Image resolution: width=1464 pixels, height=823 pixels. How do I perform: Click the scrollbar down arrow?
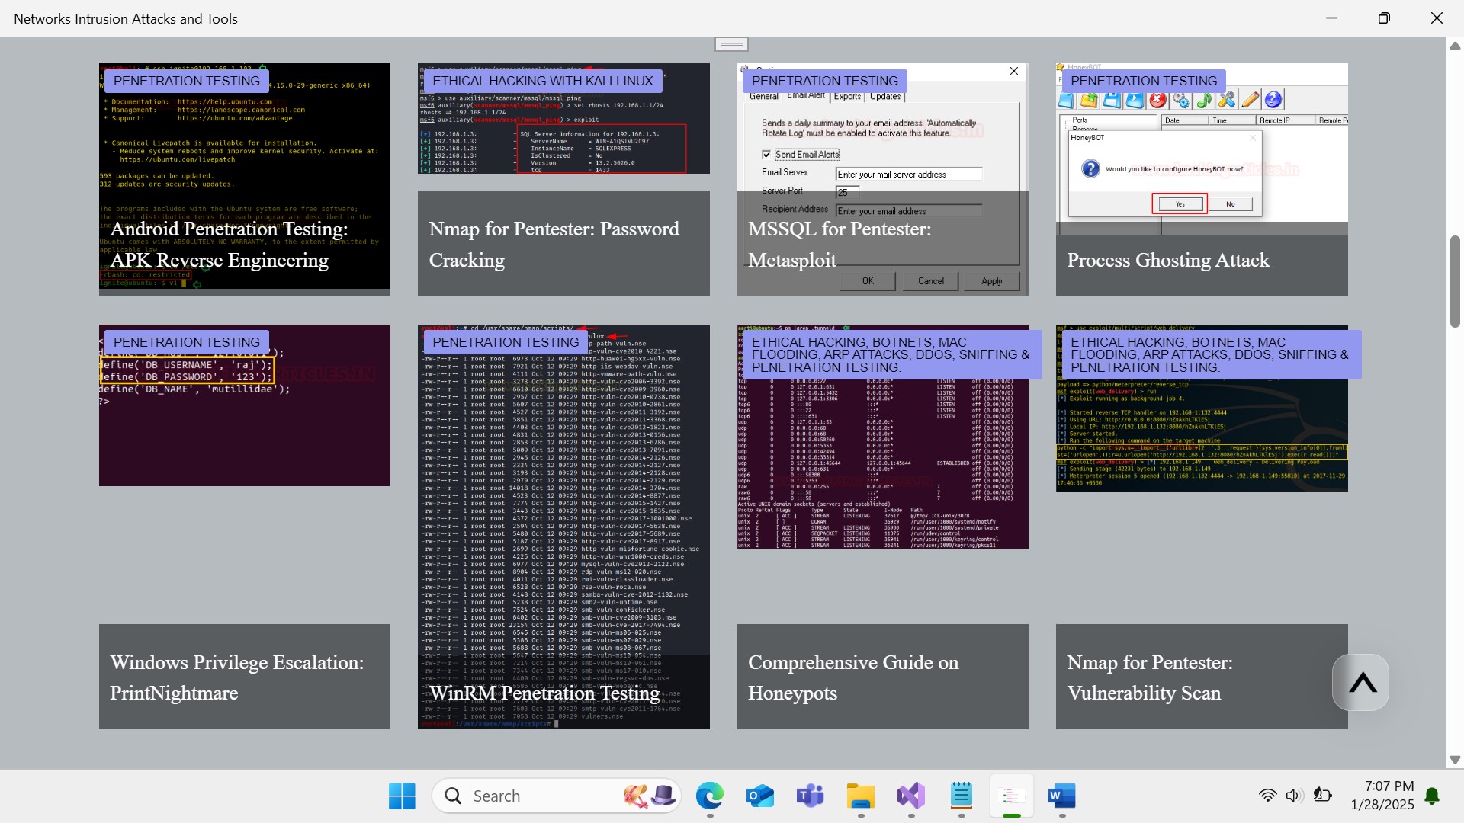(1455, 760)
